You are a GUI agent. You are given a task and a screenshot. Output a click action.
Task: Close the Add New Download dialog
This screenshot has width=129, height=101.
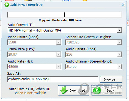(x=123, y=5)
